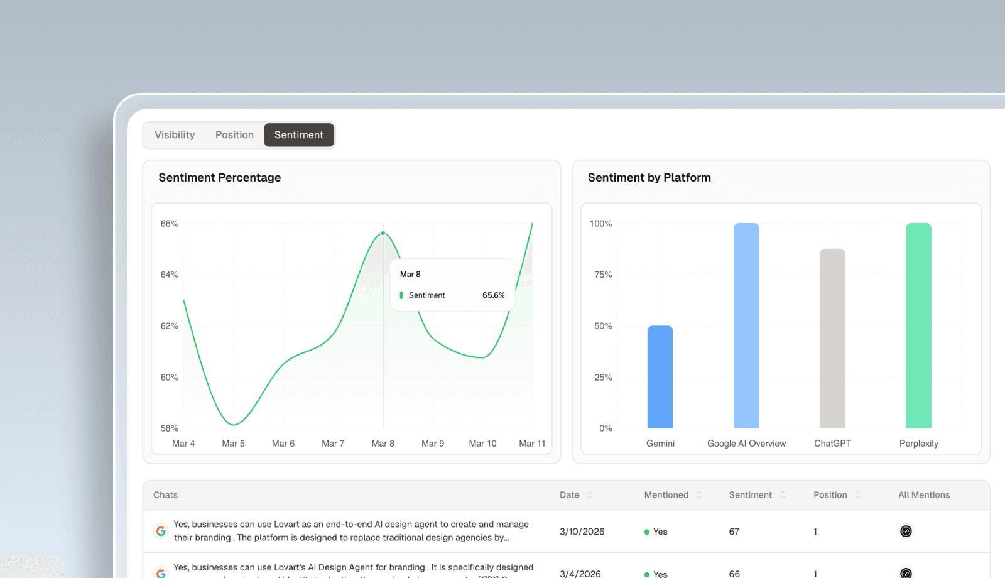This screenshot has width=1005, height=578.
Task: Click the date 3/10/2026 cell
Action: pos(582,532)
